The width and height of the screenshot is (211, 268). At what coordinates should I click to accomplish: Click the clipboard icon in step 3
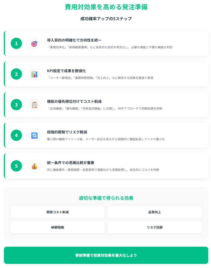point(35,105)
